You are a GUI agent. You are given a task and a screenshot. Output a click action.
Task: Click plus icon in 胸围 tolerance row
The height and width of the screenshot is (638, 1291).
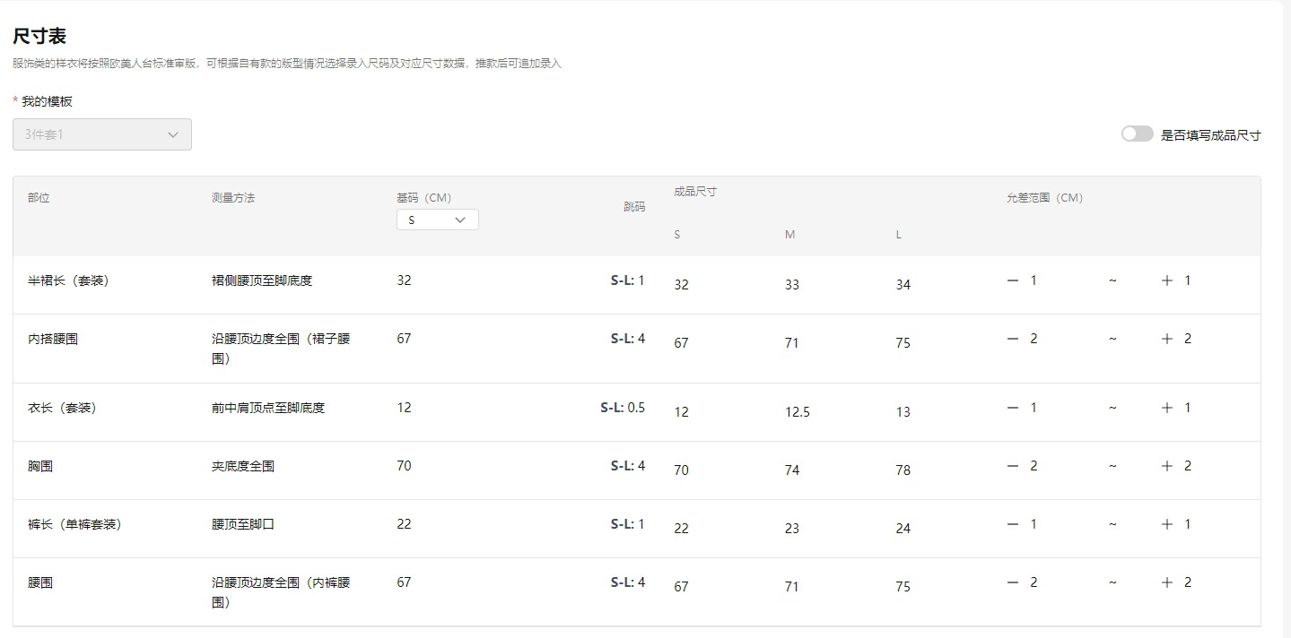coord(1167,466)
